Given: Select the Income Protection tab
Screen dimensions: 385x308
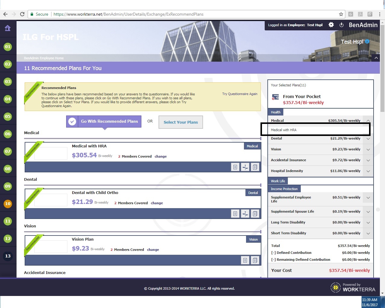Looking at the screenshot, I should 284,189.
